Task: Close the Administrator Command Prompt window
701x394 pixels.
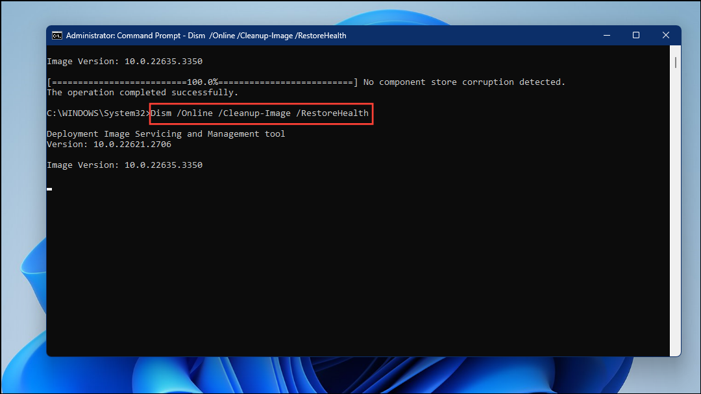Action: pos(666,35)
